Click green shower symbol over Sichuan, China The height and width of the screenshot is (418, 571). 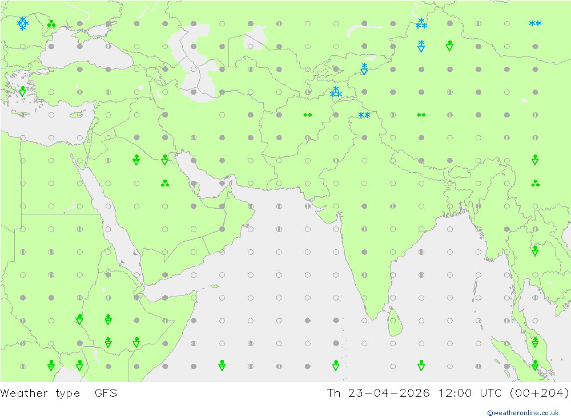click(536, 160)
